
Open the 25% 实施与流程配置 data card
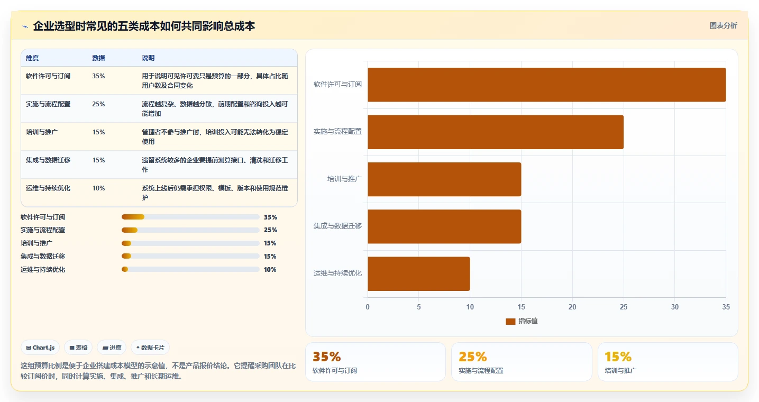tap(522, 362)
